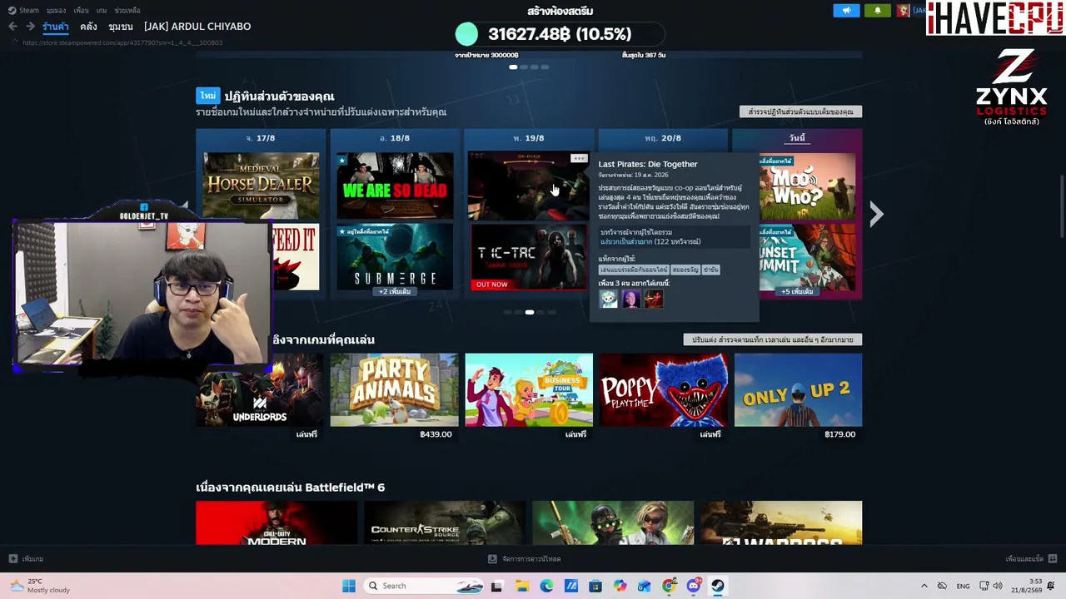Open the We Are So Dead game
1066x599 pixels.
pyautogui.click(x=395, y=186)
